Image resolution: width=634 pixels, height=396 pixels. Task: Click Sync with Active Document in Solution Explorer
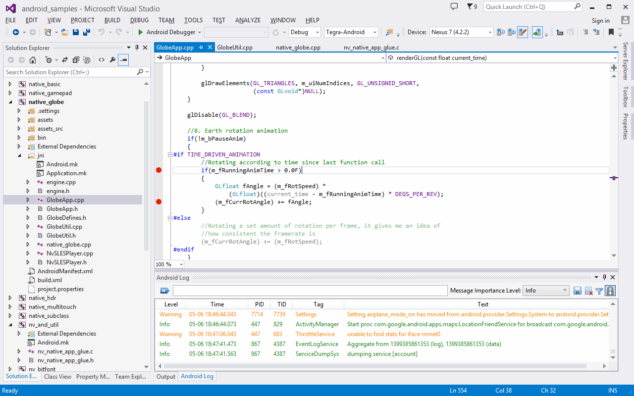click(x=65, y=59)
